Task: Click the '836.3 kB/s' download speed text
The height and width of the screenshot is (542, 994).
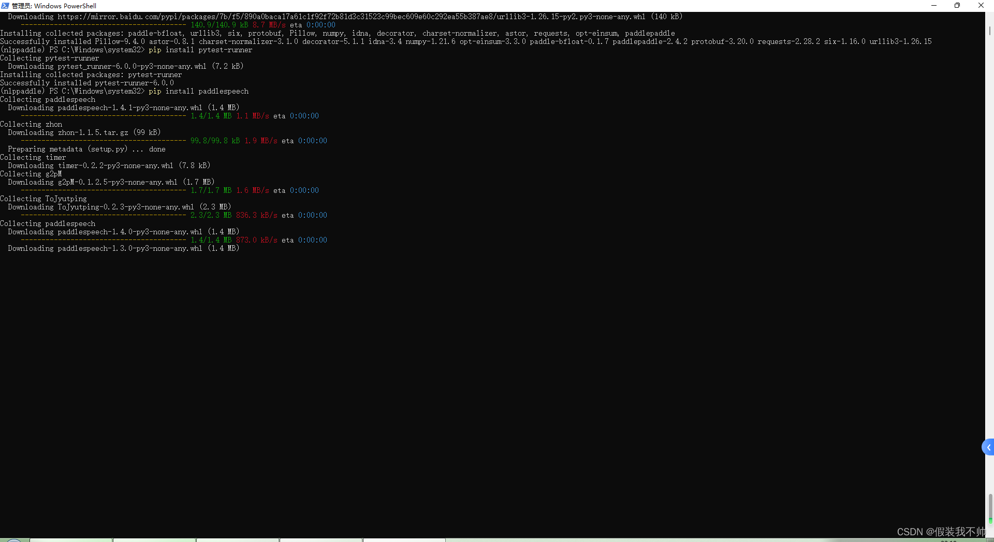Action: 257,215
